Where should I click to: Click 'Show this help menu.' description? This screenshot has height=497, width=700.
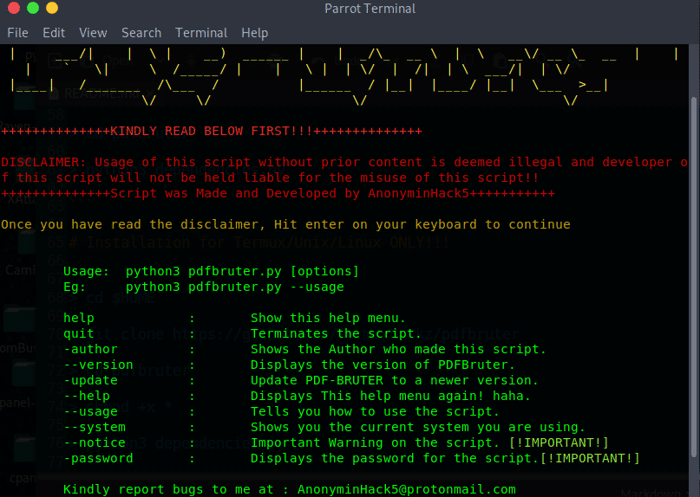tap(328, 319)
